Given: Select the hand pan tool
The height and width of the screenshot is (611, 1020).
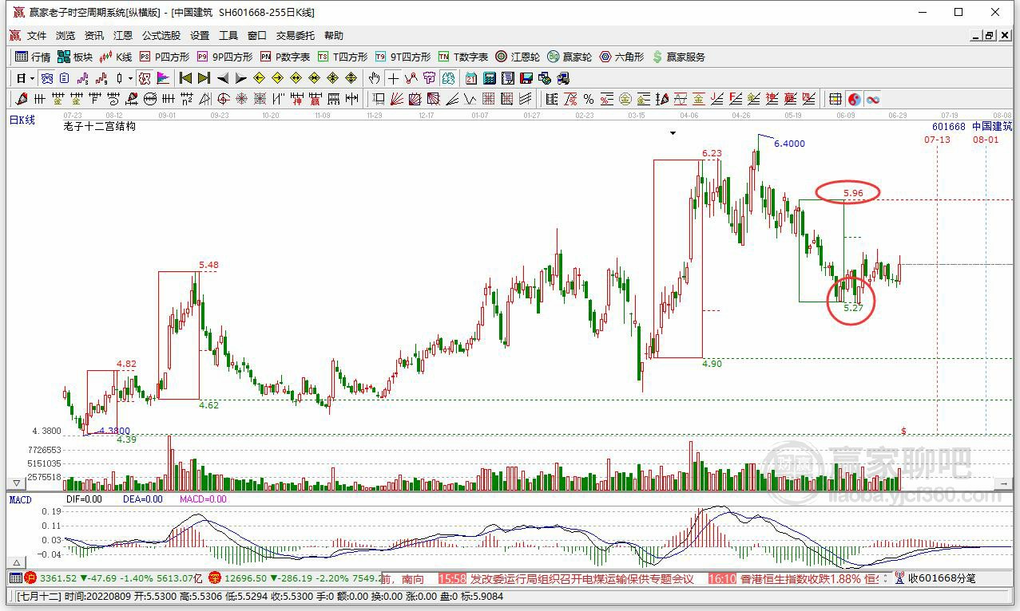Looking at the screenshot, I should tap(374, 78).
